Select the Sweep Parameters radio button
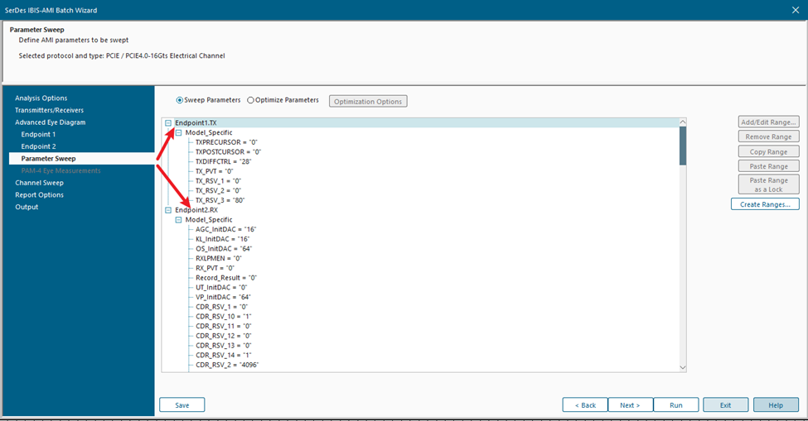The height and width of the screenshot is (421, 808). coord(180,100)
